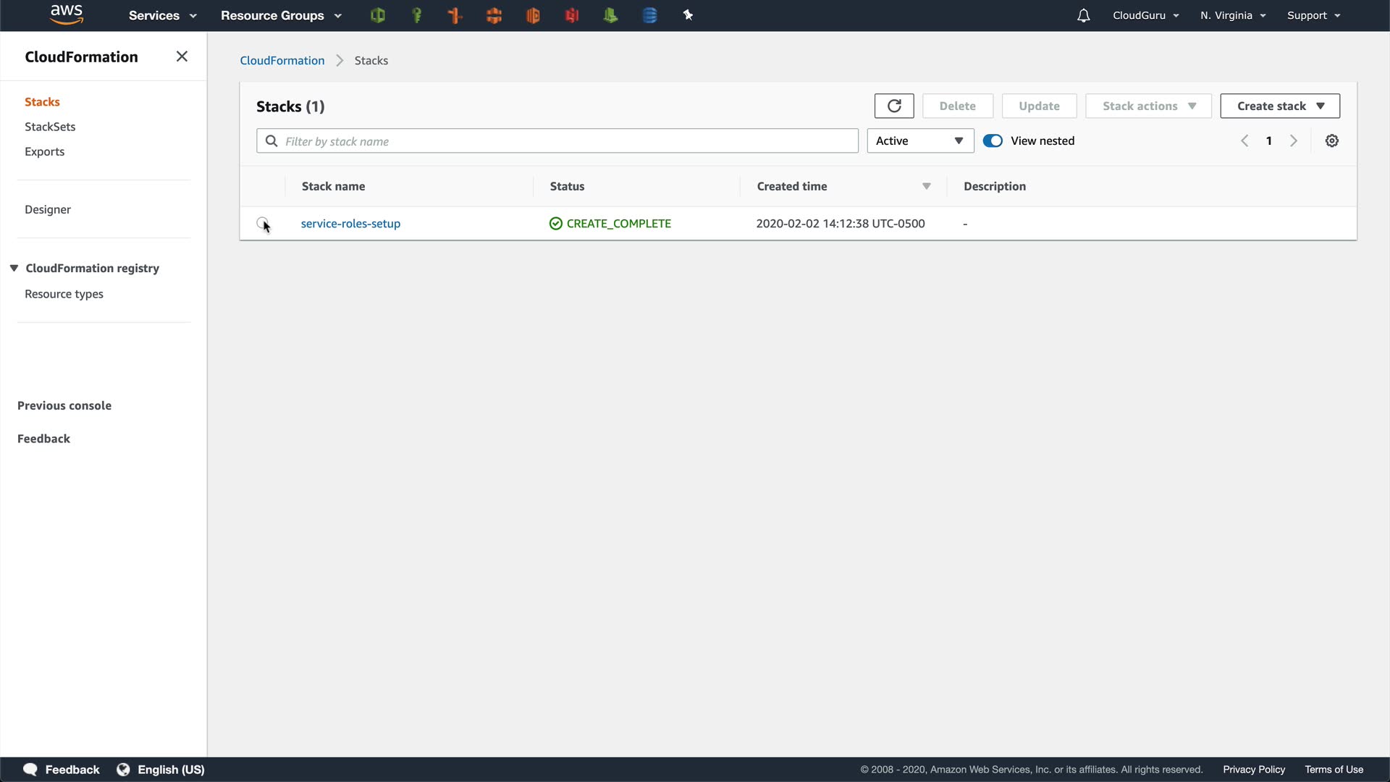Click the green cube shortcut icon
Viewport: 1390px width, 782px height.
[377, 15]
